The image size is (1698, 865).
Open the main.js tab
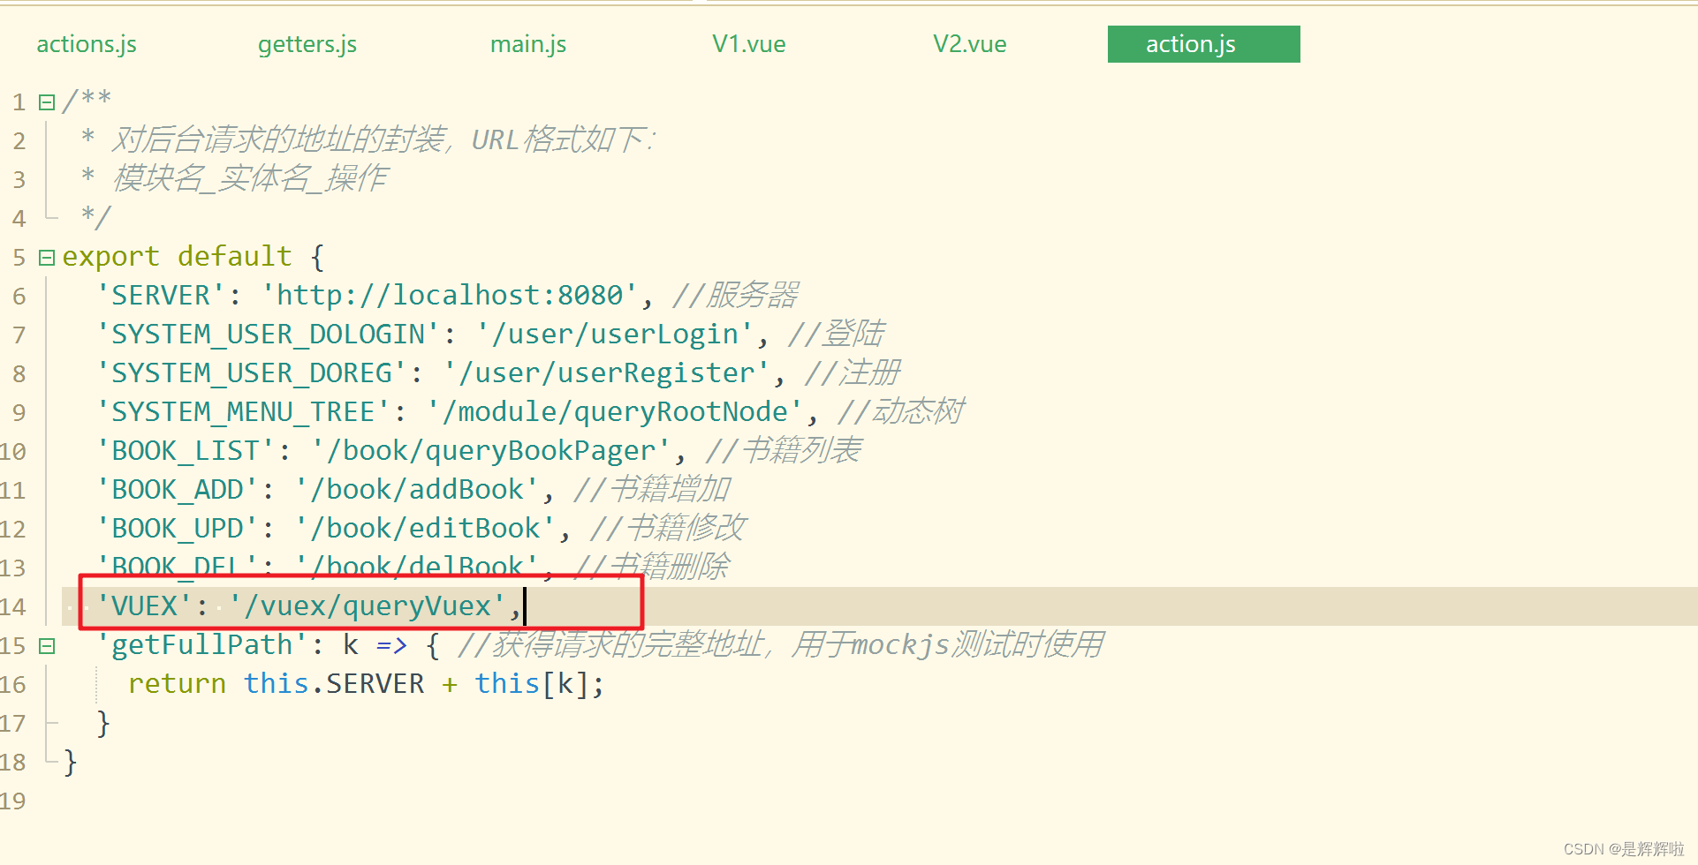527,43
